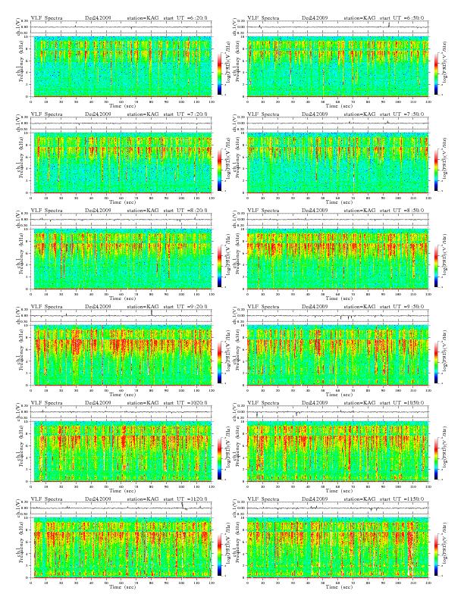Click 'Time (sec)' label under the 8:50:0 plot

[x=339, y=298]
